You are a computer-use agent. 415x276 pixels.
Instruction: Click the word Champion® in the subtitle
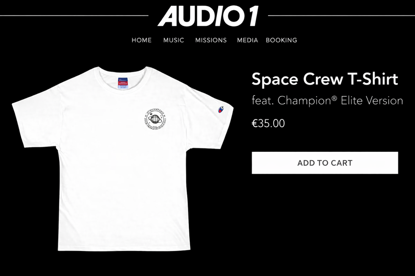point(307,101)
